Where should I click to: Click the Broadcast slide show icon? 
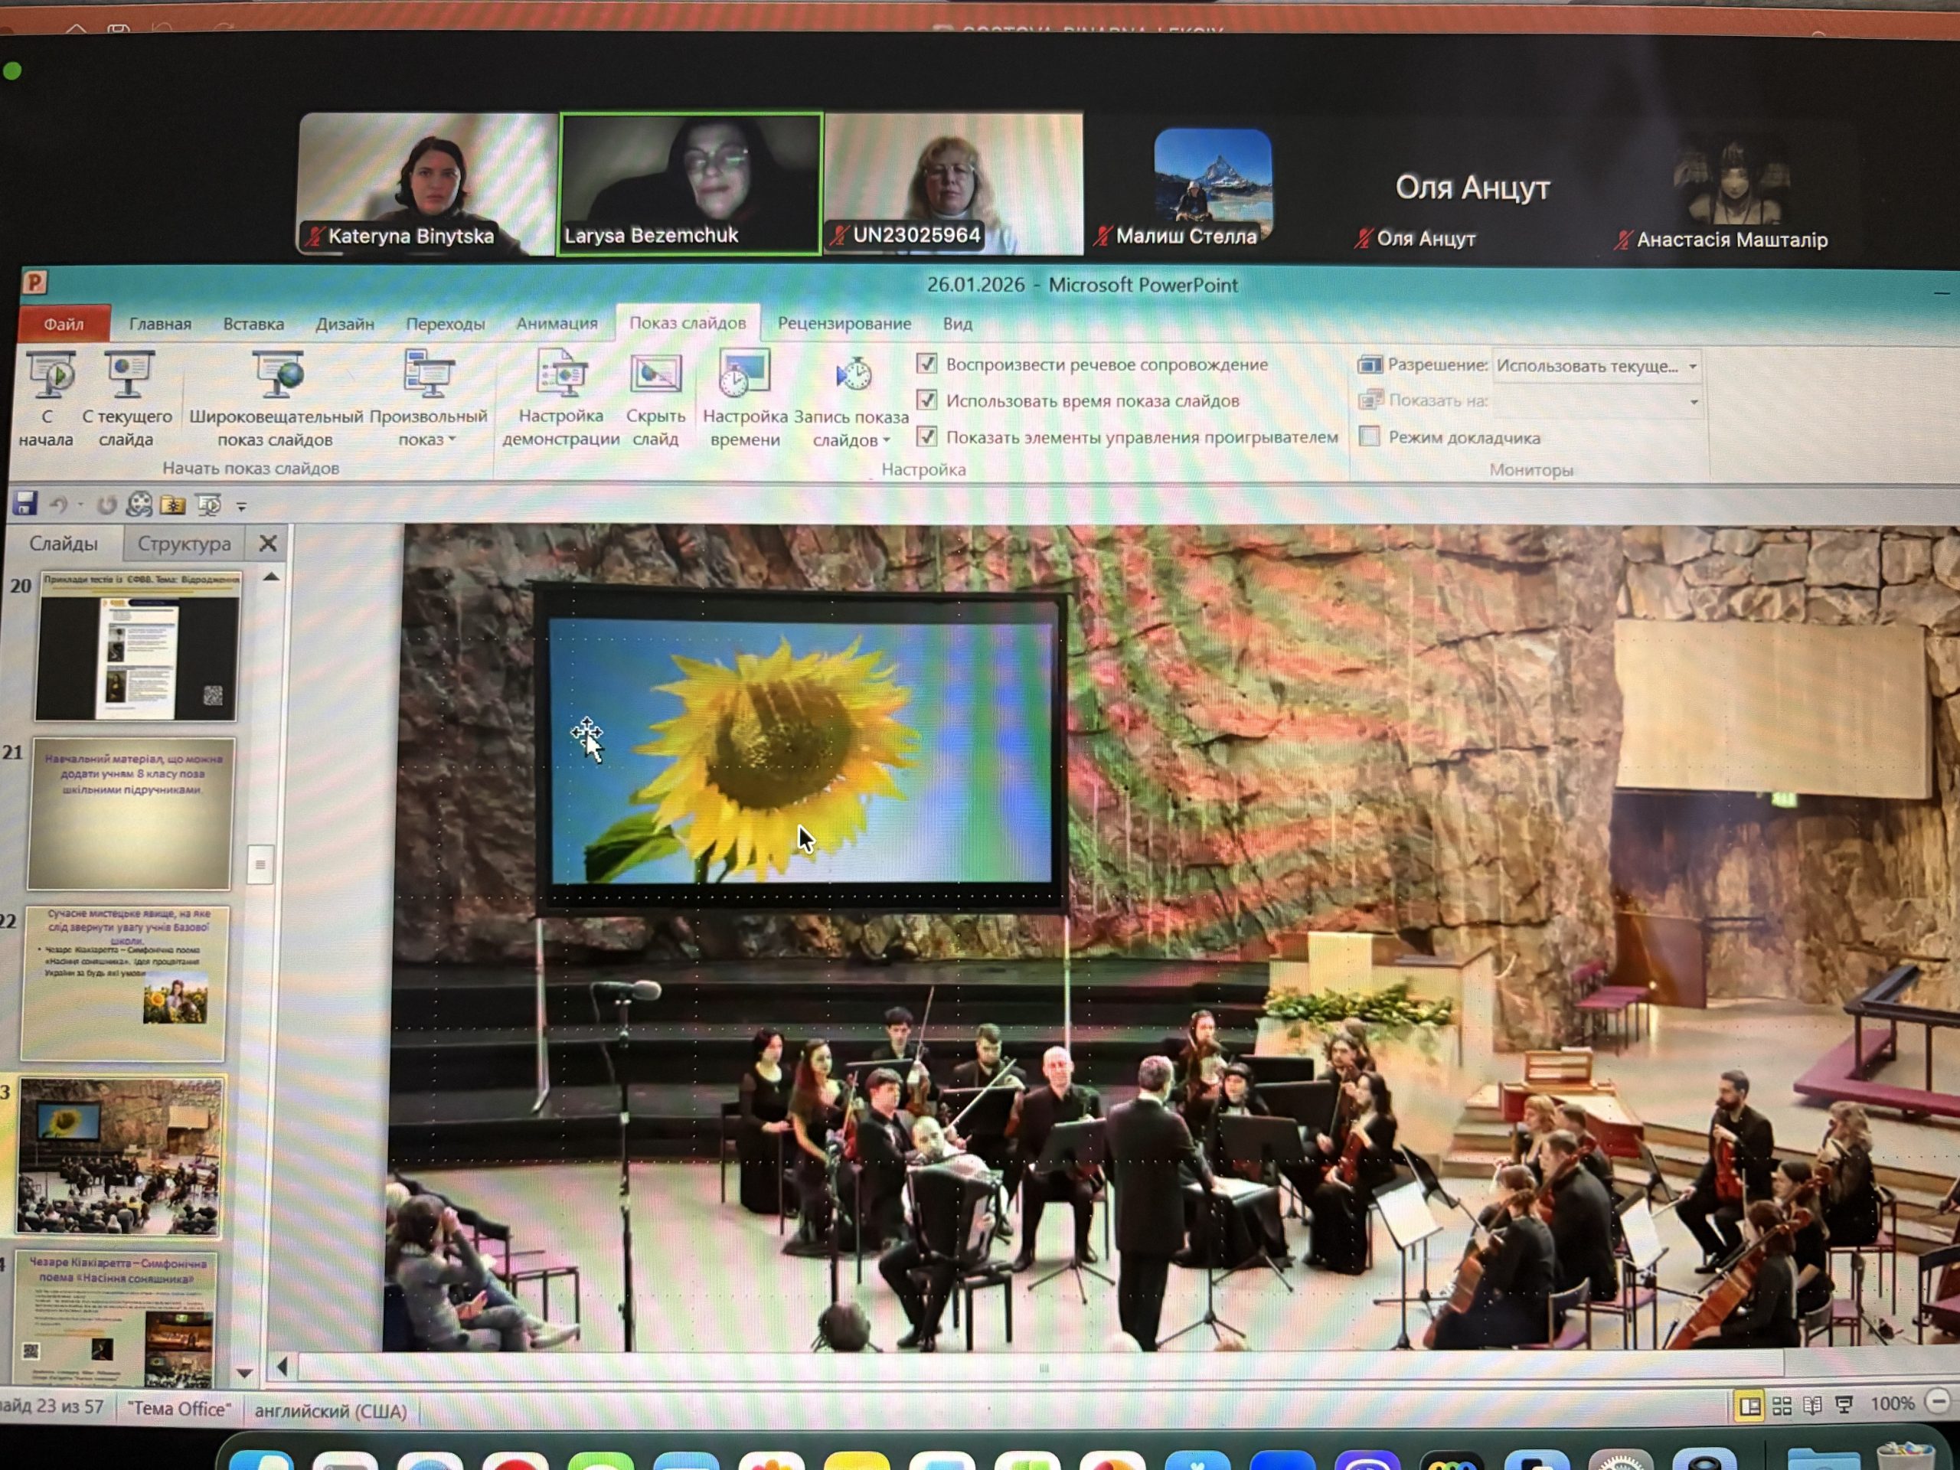(x=277, y=375)
